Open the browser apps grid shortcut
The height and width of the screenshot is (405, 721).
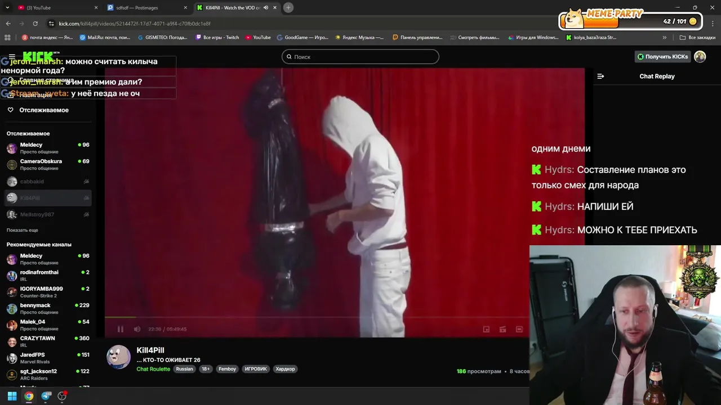coord(7,38)
